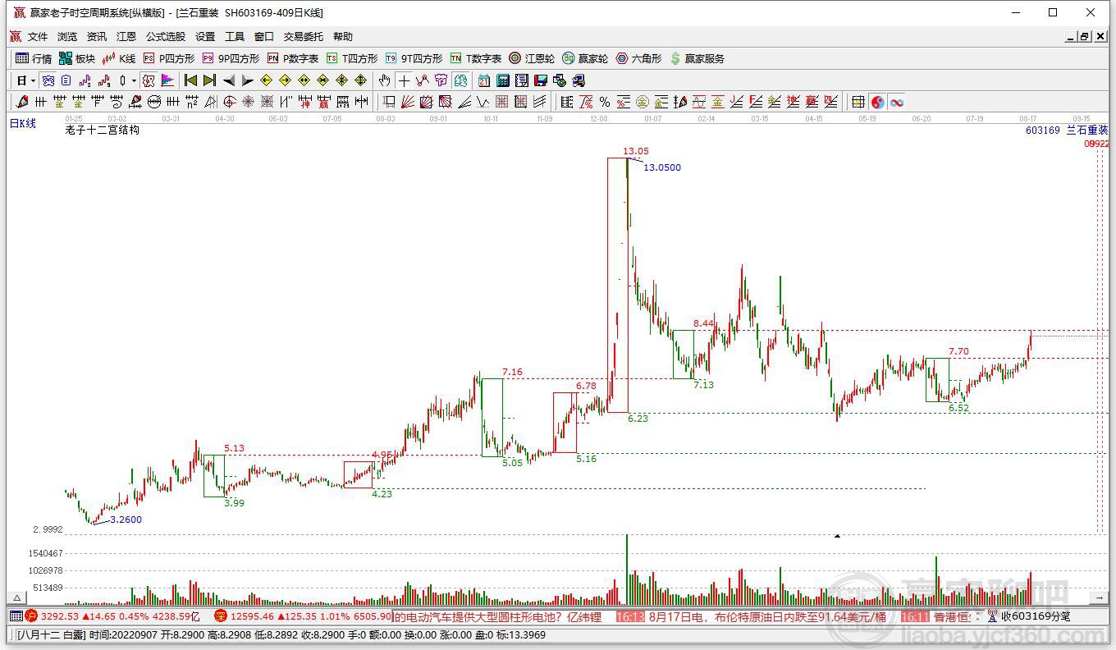Screen dimensions: 1116x650
Task: Open the 文件 menu
Action: (x=38, y=37)
